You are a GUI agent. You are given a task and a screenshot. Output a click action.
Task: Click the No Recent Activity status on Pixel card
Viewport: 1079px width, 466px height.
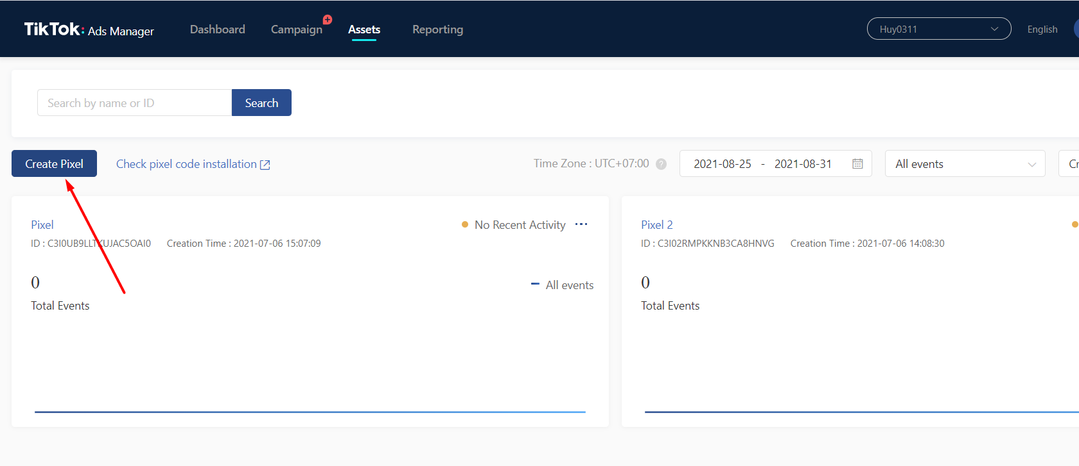(x=514, y=225)
